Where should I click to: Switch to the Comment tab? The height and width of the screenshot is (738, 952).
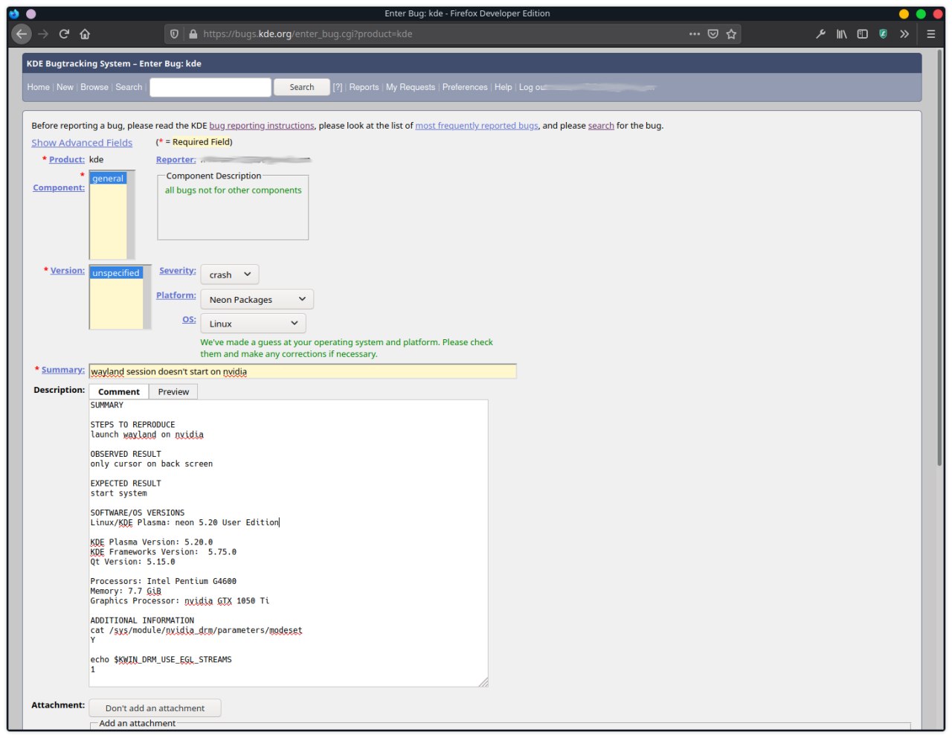119,392
